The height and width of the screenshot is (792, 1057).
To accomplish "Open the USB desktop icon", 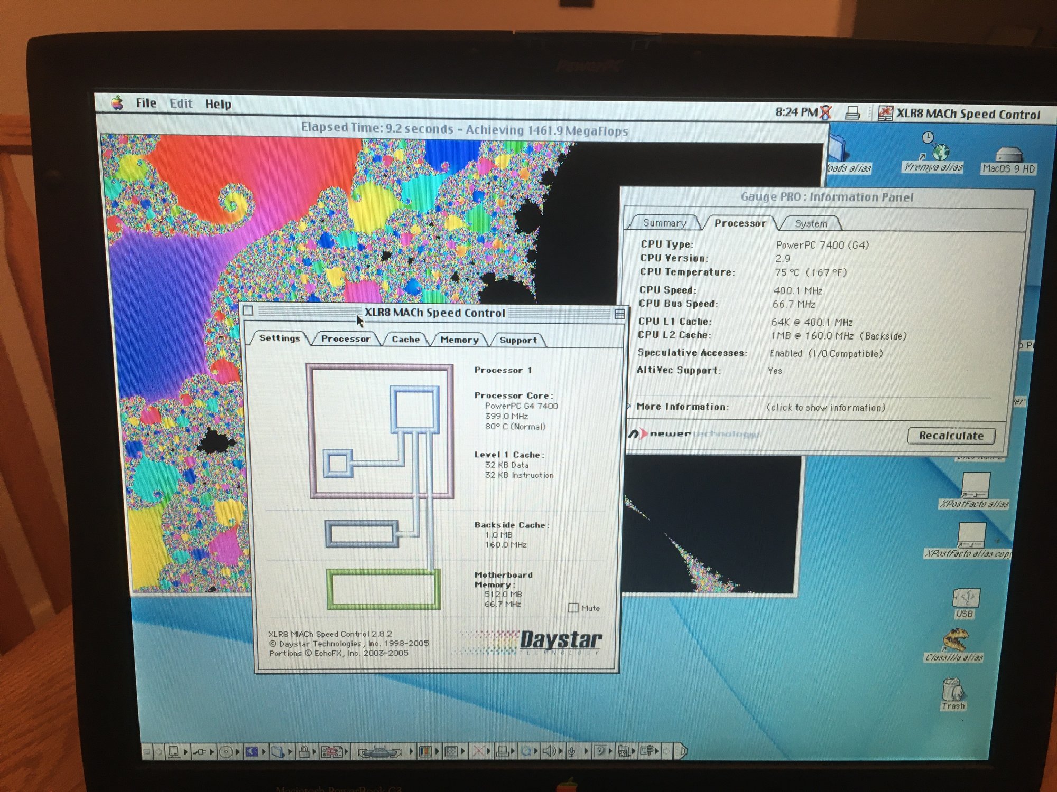I will [966, 598].
